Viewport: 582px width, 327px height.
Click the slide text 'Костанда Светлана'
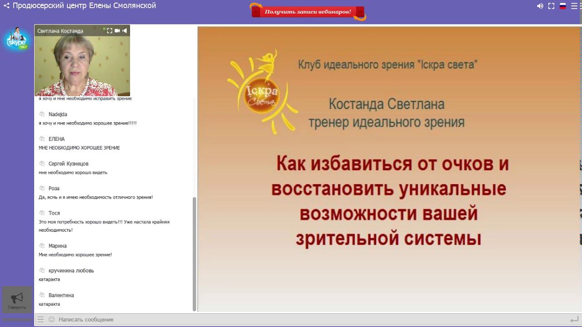[x=386, y=104]
